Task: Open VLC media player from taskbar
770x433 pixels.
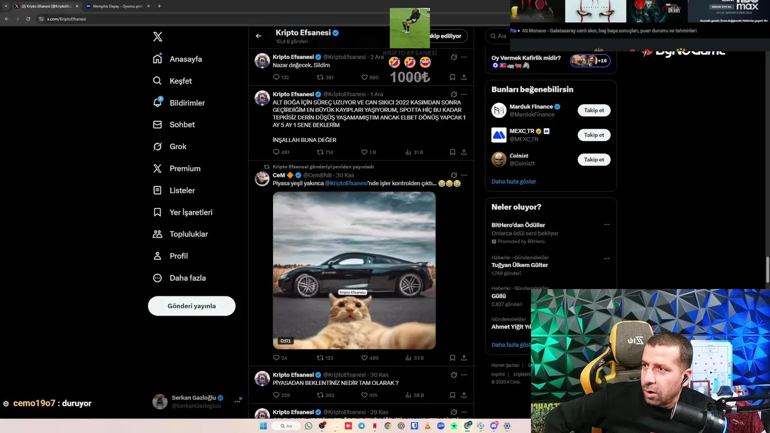Action: tap(428, 426)
